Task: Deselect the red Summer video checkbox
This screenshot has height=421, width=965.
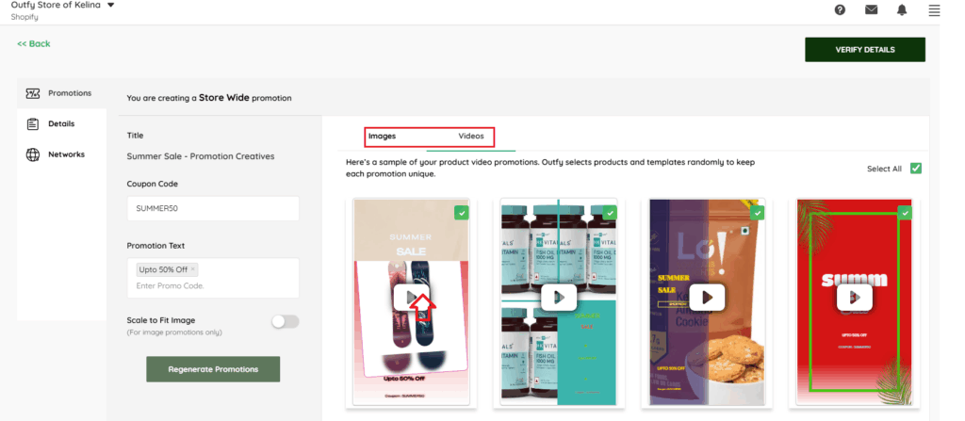Action: click(x=905, y=214)
